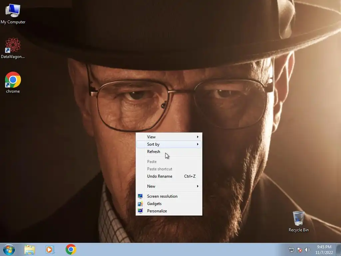Screen dimensions: 341x256
Task: Launch Chrome from the taskbar
Action: coord(71,249)
